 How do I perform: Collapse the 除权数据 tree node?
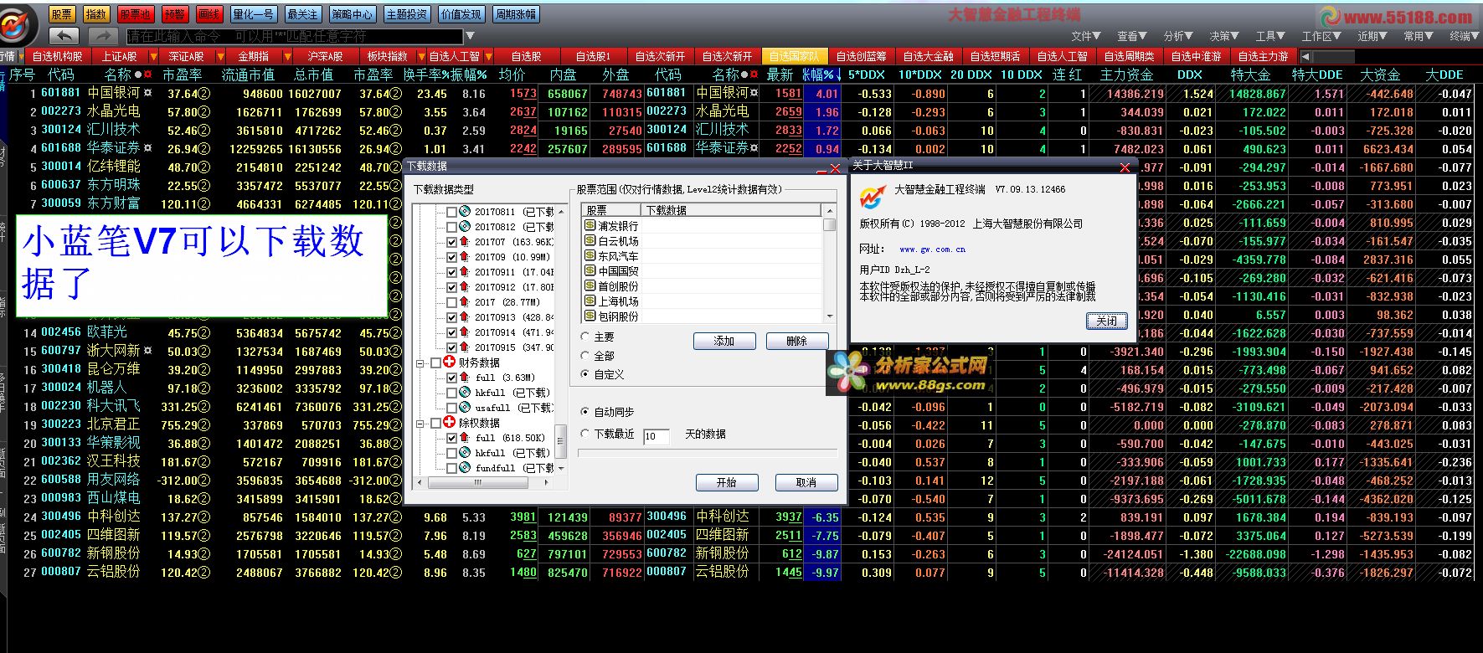[421, 423]
